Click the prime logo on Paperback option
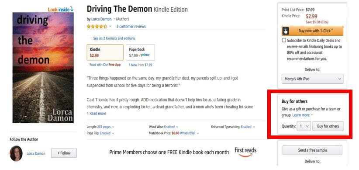 coord(144,55)
